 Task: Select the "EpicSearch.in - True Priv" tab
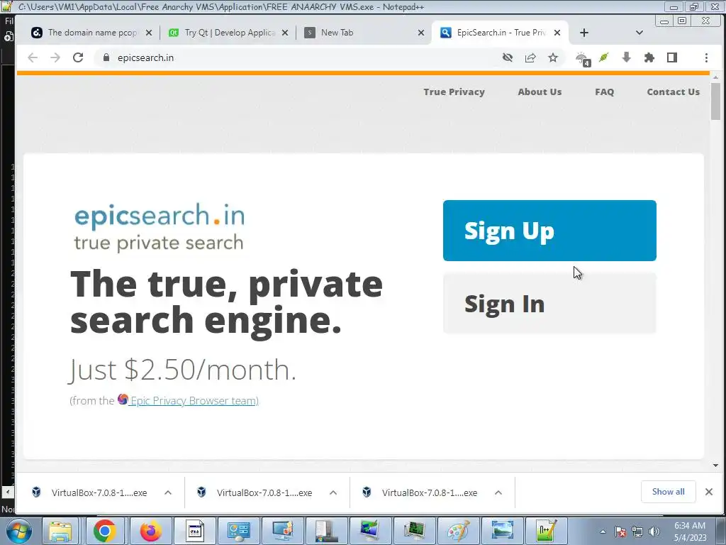(500, 33)
